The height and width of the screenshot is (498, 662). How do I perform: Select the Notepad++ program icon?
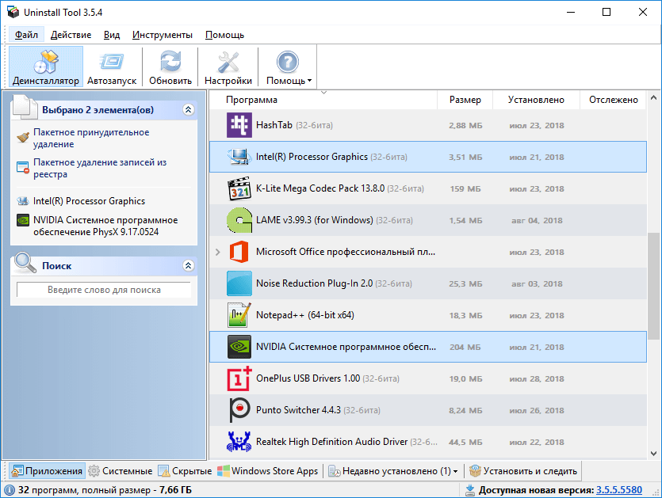[x=239, y=315]
